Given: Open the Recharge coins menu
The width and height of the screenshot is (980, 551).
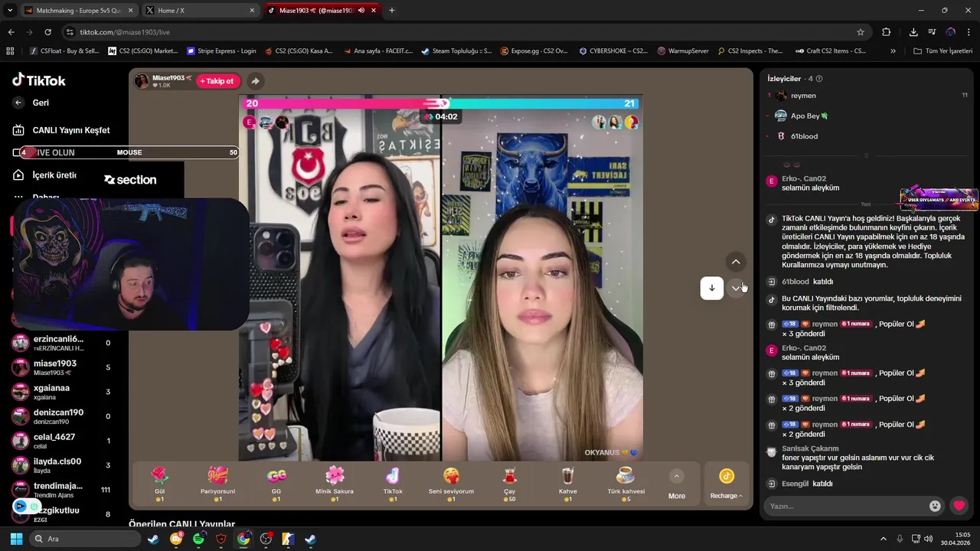Looking at the screenshot, I should (x=727, y=484).
